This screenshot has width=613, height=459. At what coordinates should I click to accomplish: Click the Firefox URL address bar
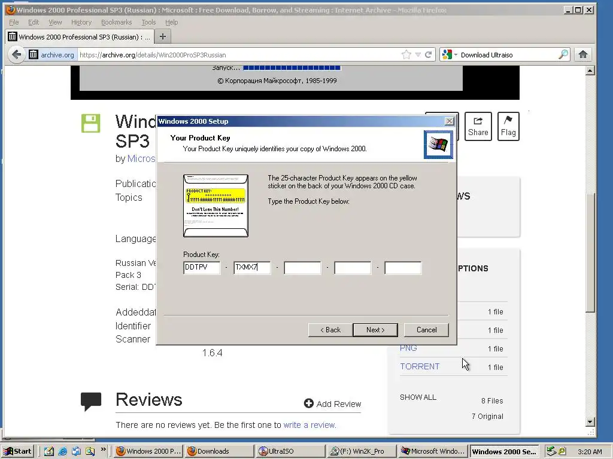click(238, 54)
